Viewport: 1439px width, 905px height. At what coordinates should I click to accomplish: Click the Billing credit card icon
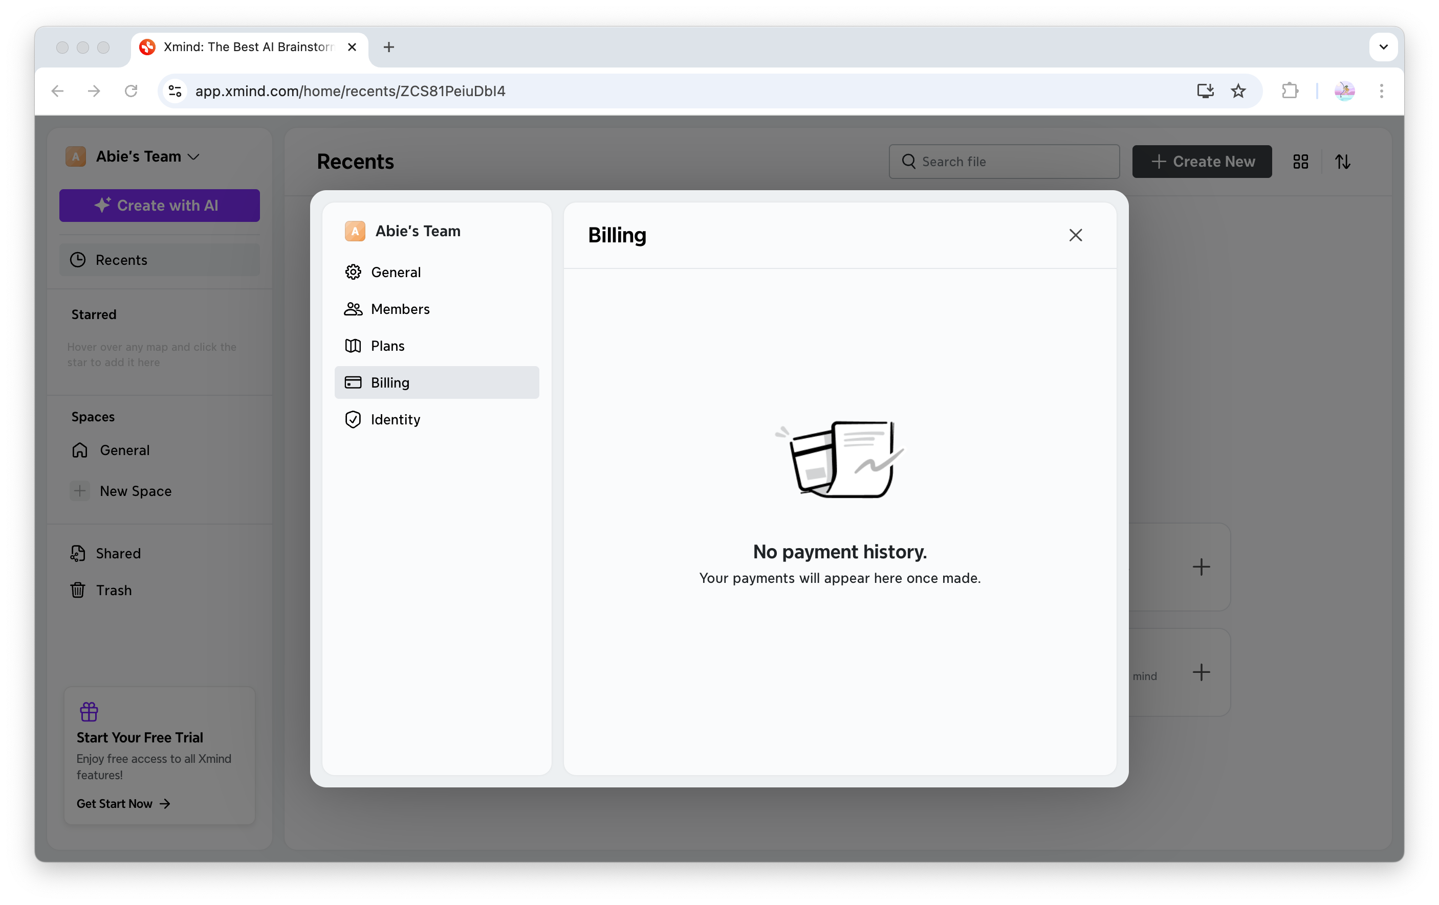click(x=353, y=382)
